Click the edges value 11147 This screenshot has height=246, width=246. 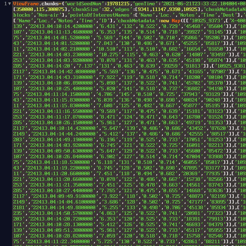pos(159,9)
